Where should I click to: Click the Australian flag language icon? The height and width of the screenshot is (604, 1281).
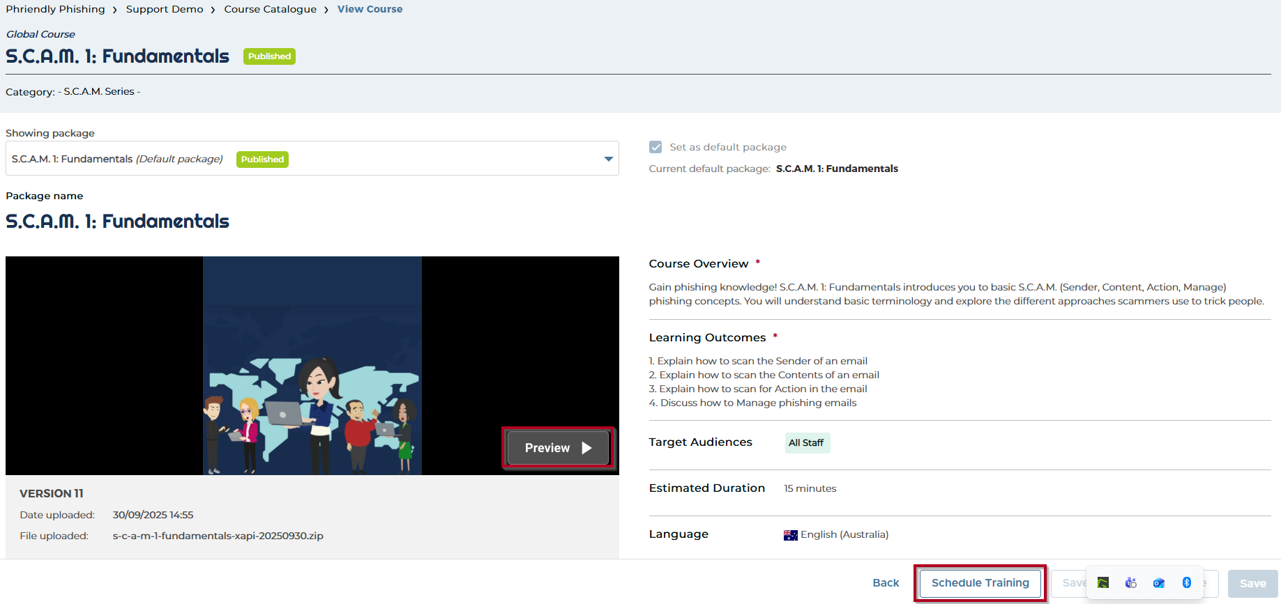pos(790,535)
